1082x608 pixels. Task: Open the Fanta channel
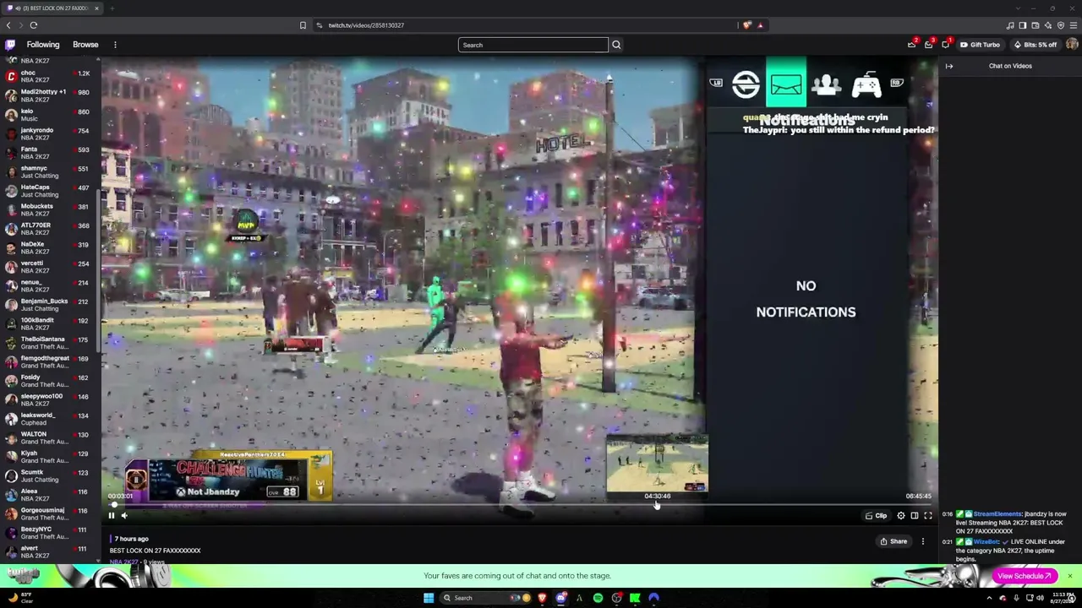pos(50,153)
